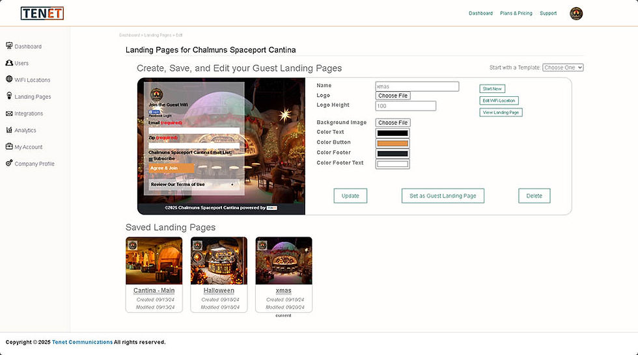Select the Cantina - Main thumbnail
The image size is (638, 355).
pos(154,261)
